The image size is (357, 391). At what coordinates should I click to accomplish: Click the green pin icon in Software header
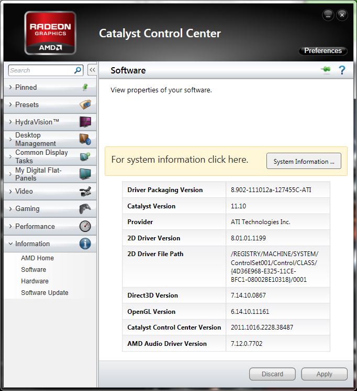pos(326,70)
